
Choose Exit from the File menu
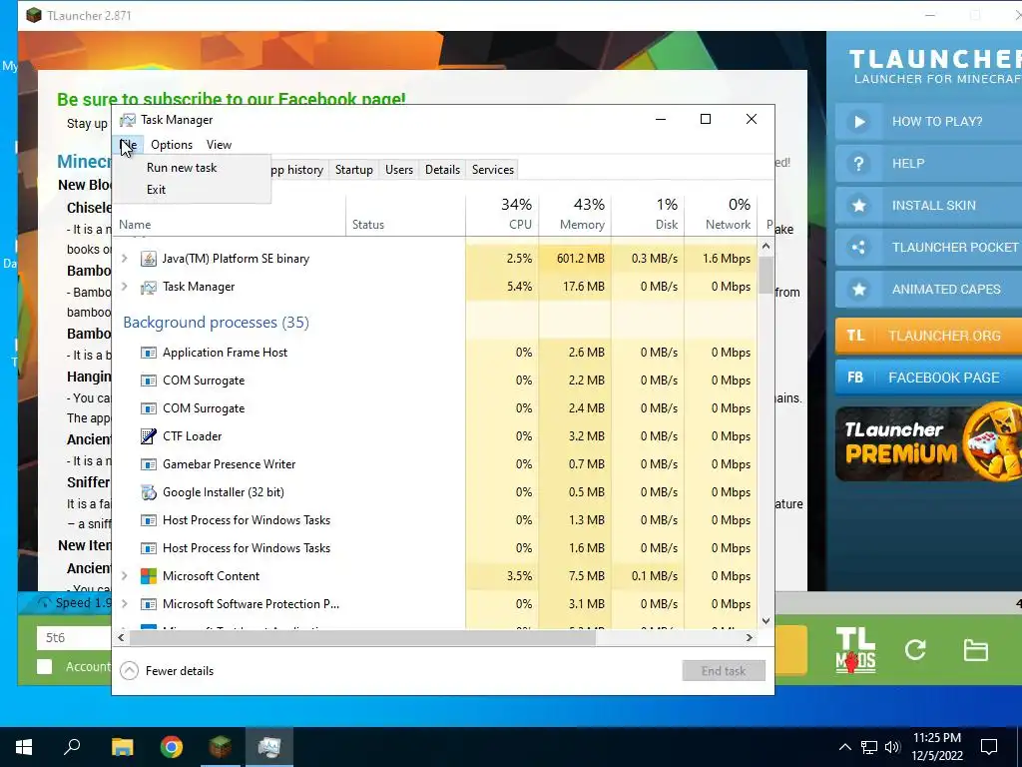[x=192, y=190]
